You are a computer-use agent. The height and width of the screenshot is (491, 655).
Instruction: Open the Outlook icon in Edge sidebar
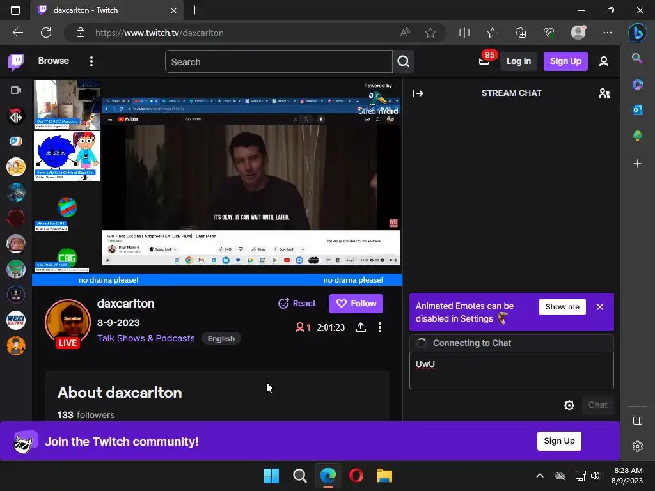tap(637, 110)
